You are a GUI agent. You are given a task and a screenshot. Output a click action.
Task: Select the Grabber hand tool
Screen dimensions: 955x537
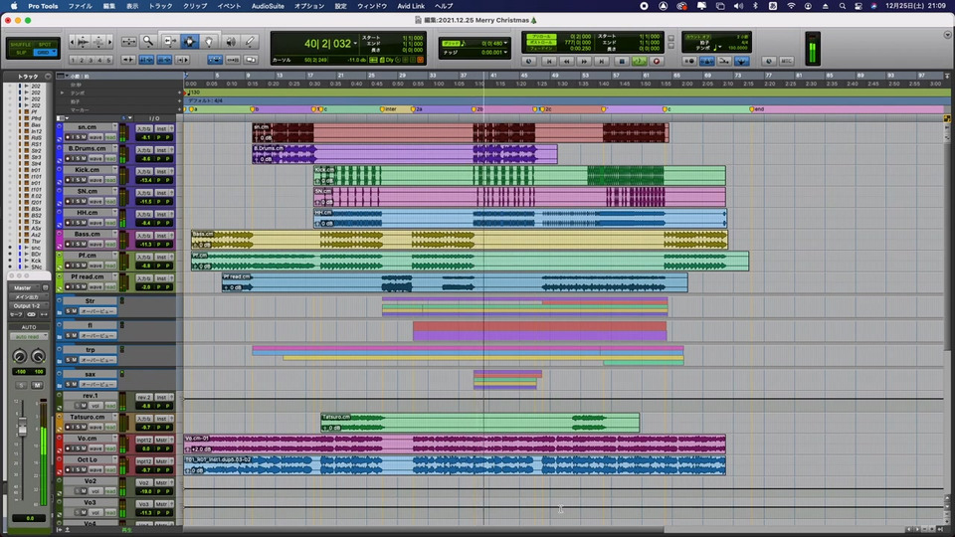(211, 41)
